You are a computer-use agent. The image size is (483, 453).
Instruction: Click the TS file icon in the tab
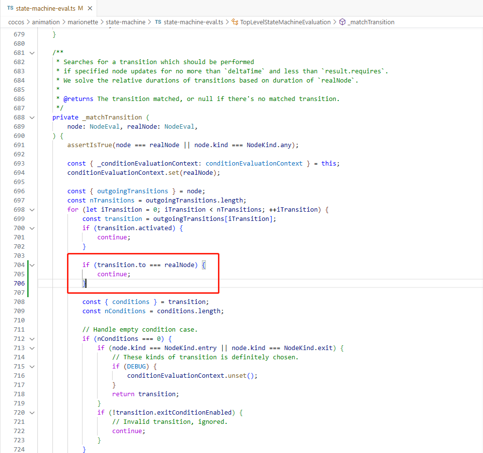point(10,8)
